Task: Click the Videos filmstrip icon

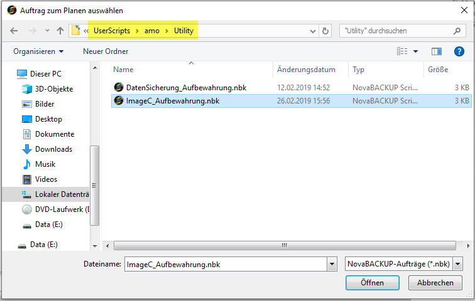Action: coord(27,179)
